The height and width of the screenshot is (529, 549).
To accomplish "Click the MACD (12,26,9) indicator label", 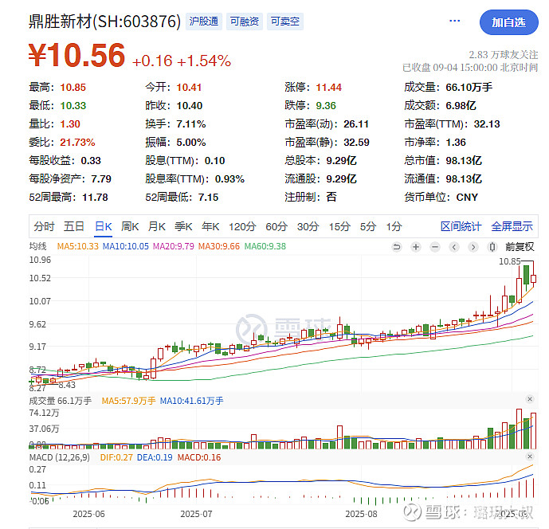I will 60,457.
